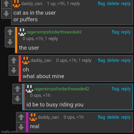The width and height of the screenshot is (134, 134).
Task: Upvote the "id be to busy" comment
Action: click(x=17, y=89)
